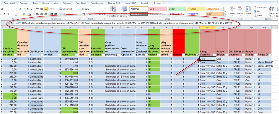Open the Design tab
The width and height of the screenshot is (279, 114).
(x=157, y=3)
